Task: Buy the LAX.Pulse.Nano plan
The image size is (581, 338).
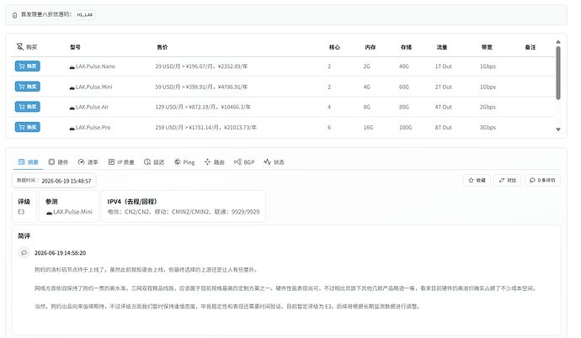Action: pos(28,66)
